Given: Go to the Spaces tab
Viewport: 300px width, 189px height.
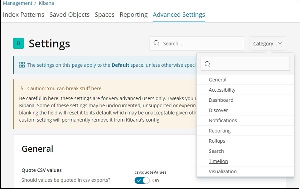Looking at the screenshot, I should 105,15.
